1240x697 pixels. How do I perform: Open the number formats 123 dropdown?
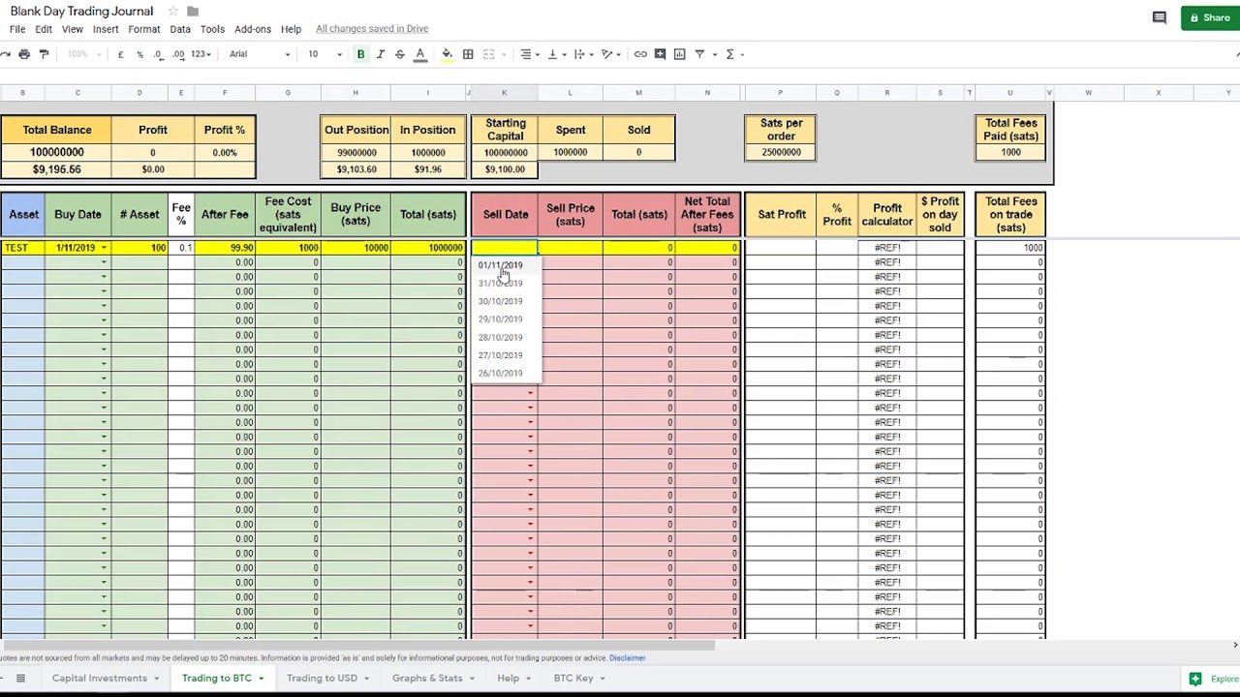[201, 54]
